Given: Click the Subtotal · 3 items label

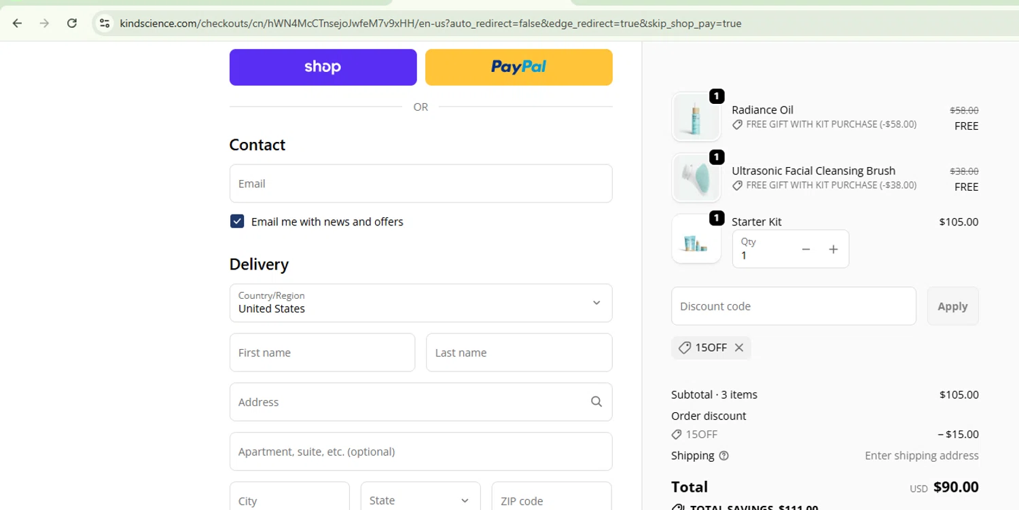Looking at the screenshot, I should coord(714,395).
